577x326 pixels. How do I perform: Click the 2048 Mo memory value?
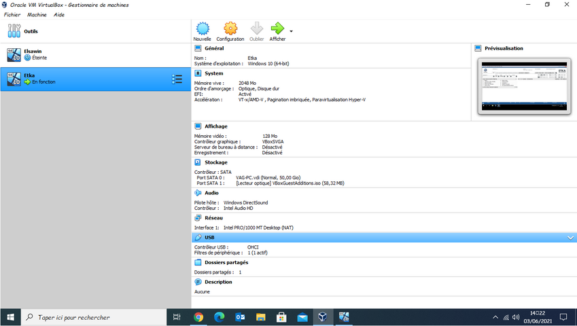coord(247,83)
